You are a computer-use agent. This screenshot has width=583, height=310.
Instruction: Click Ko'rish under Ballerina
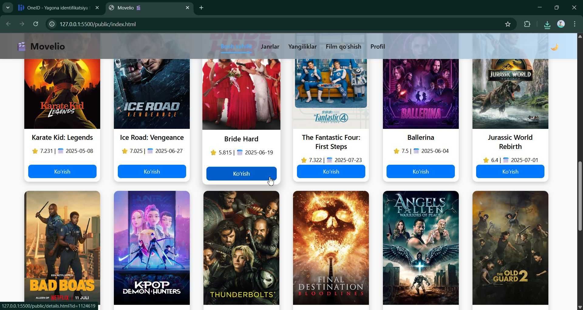[421, 171]
